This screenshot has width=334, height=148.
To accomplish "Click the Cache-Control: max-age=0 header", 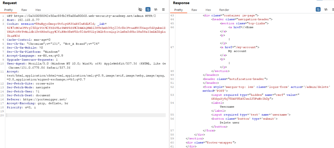I will [x=29, y=40].
